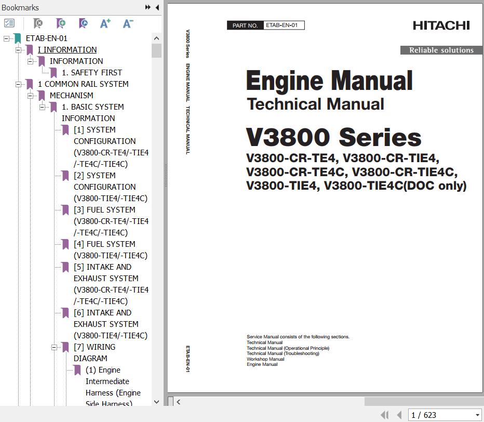Click the bookmark icon beside MECHANISM
Screen dimensions: 484x422
pyautogui.click(x=42, y=96)
